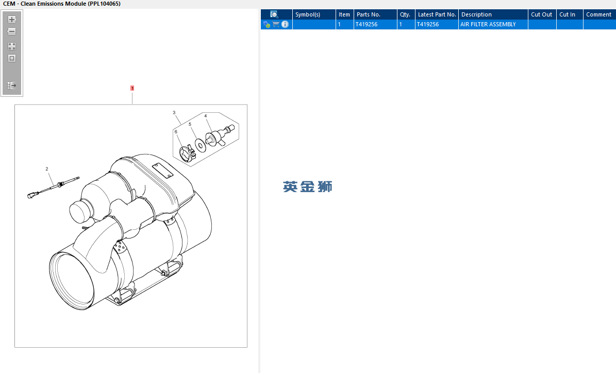Zoom in on the parts diagram

(12, 20)
